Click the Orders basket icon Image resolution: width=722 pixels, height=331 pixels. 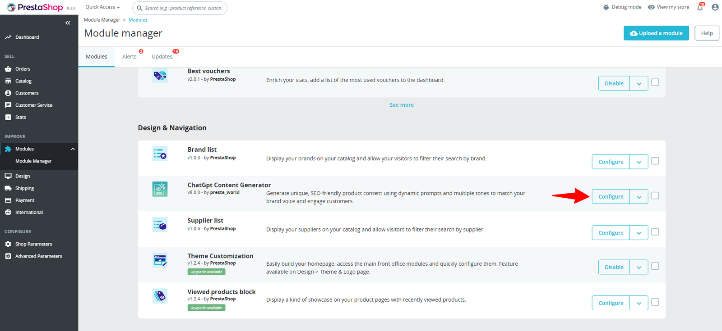pos(8,69)
